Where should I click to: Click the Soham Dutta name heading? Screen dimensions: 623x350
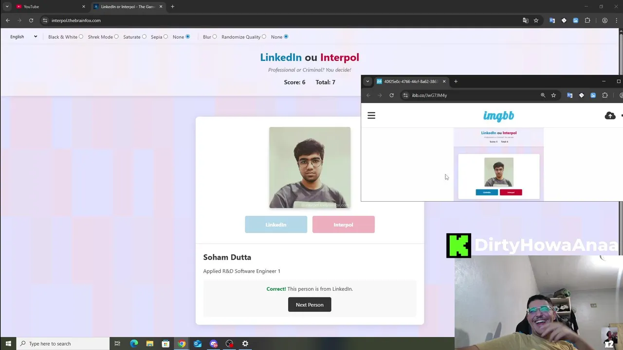click(227, 257)
